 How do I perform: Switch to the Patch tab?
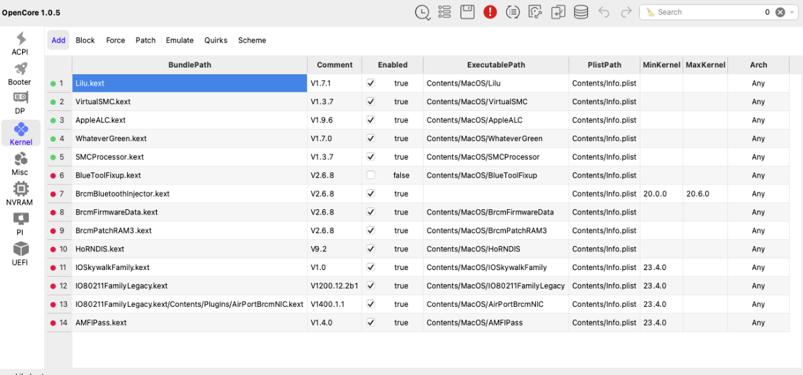(x=145, y=40)
